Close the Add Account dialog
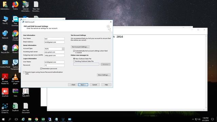Screen dimensions: 217x122 pyautogui.click(x=111, y=22)
